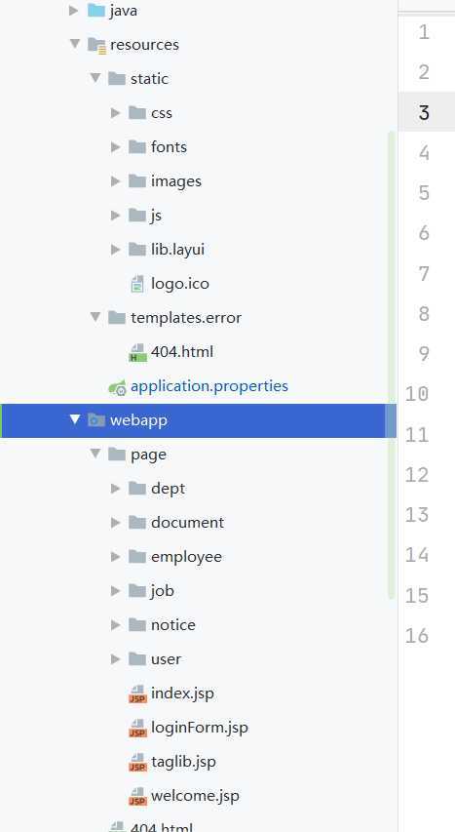This screenshot has width=455, height=832.
Task: Click the loginForm.jsp JSP icon
Action: pyautogui.click(x=138, y=728)
